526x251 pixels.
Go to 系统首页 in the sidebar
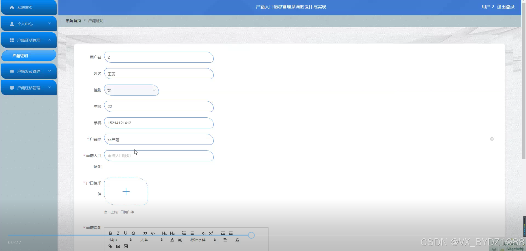coord(29,7)
